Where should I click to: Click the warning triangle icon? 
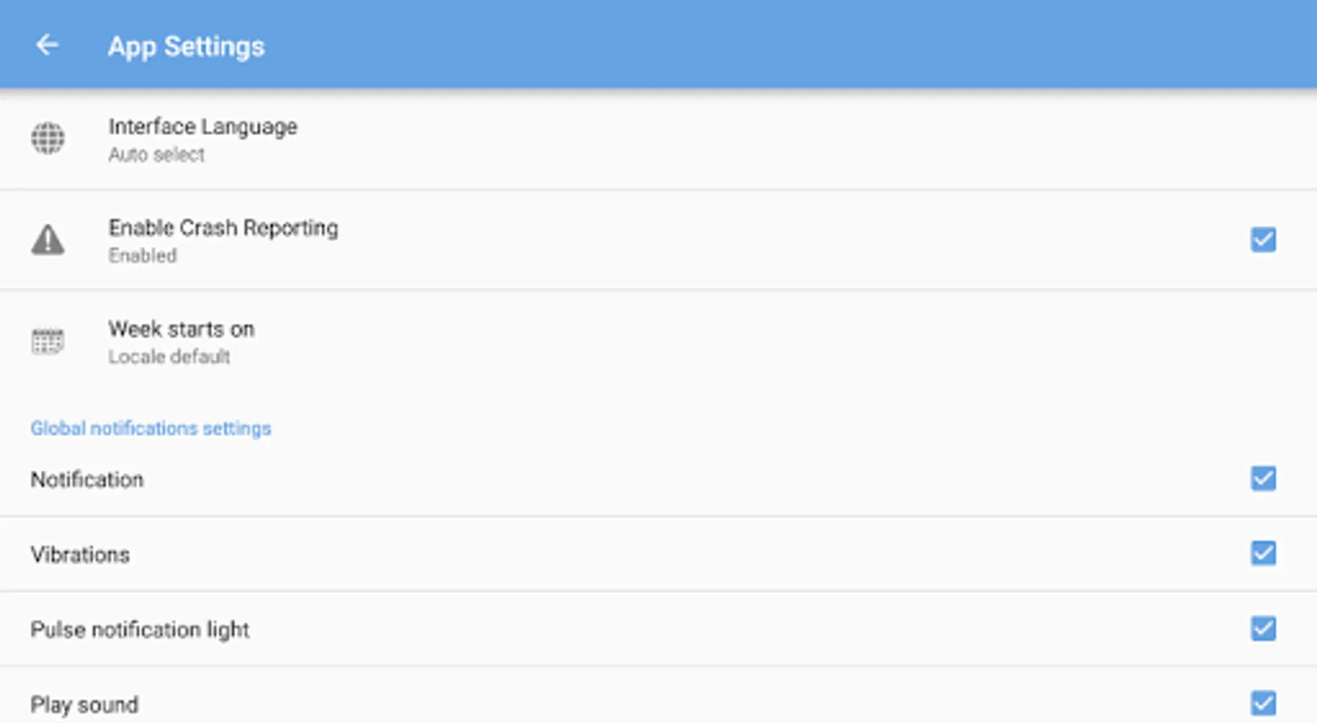point(48,239)
